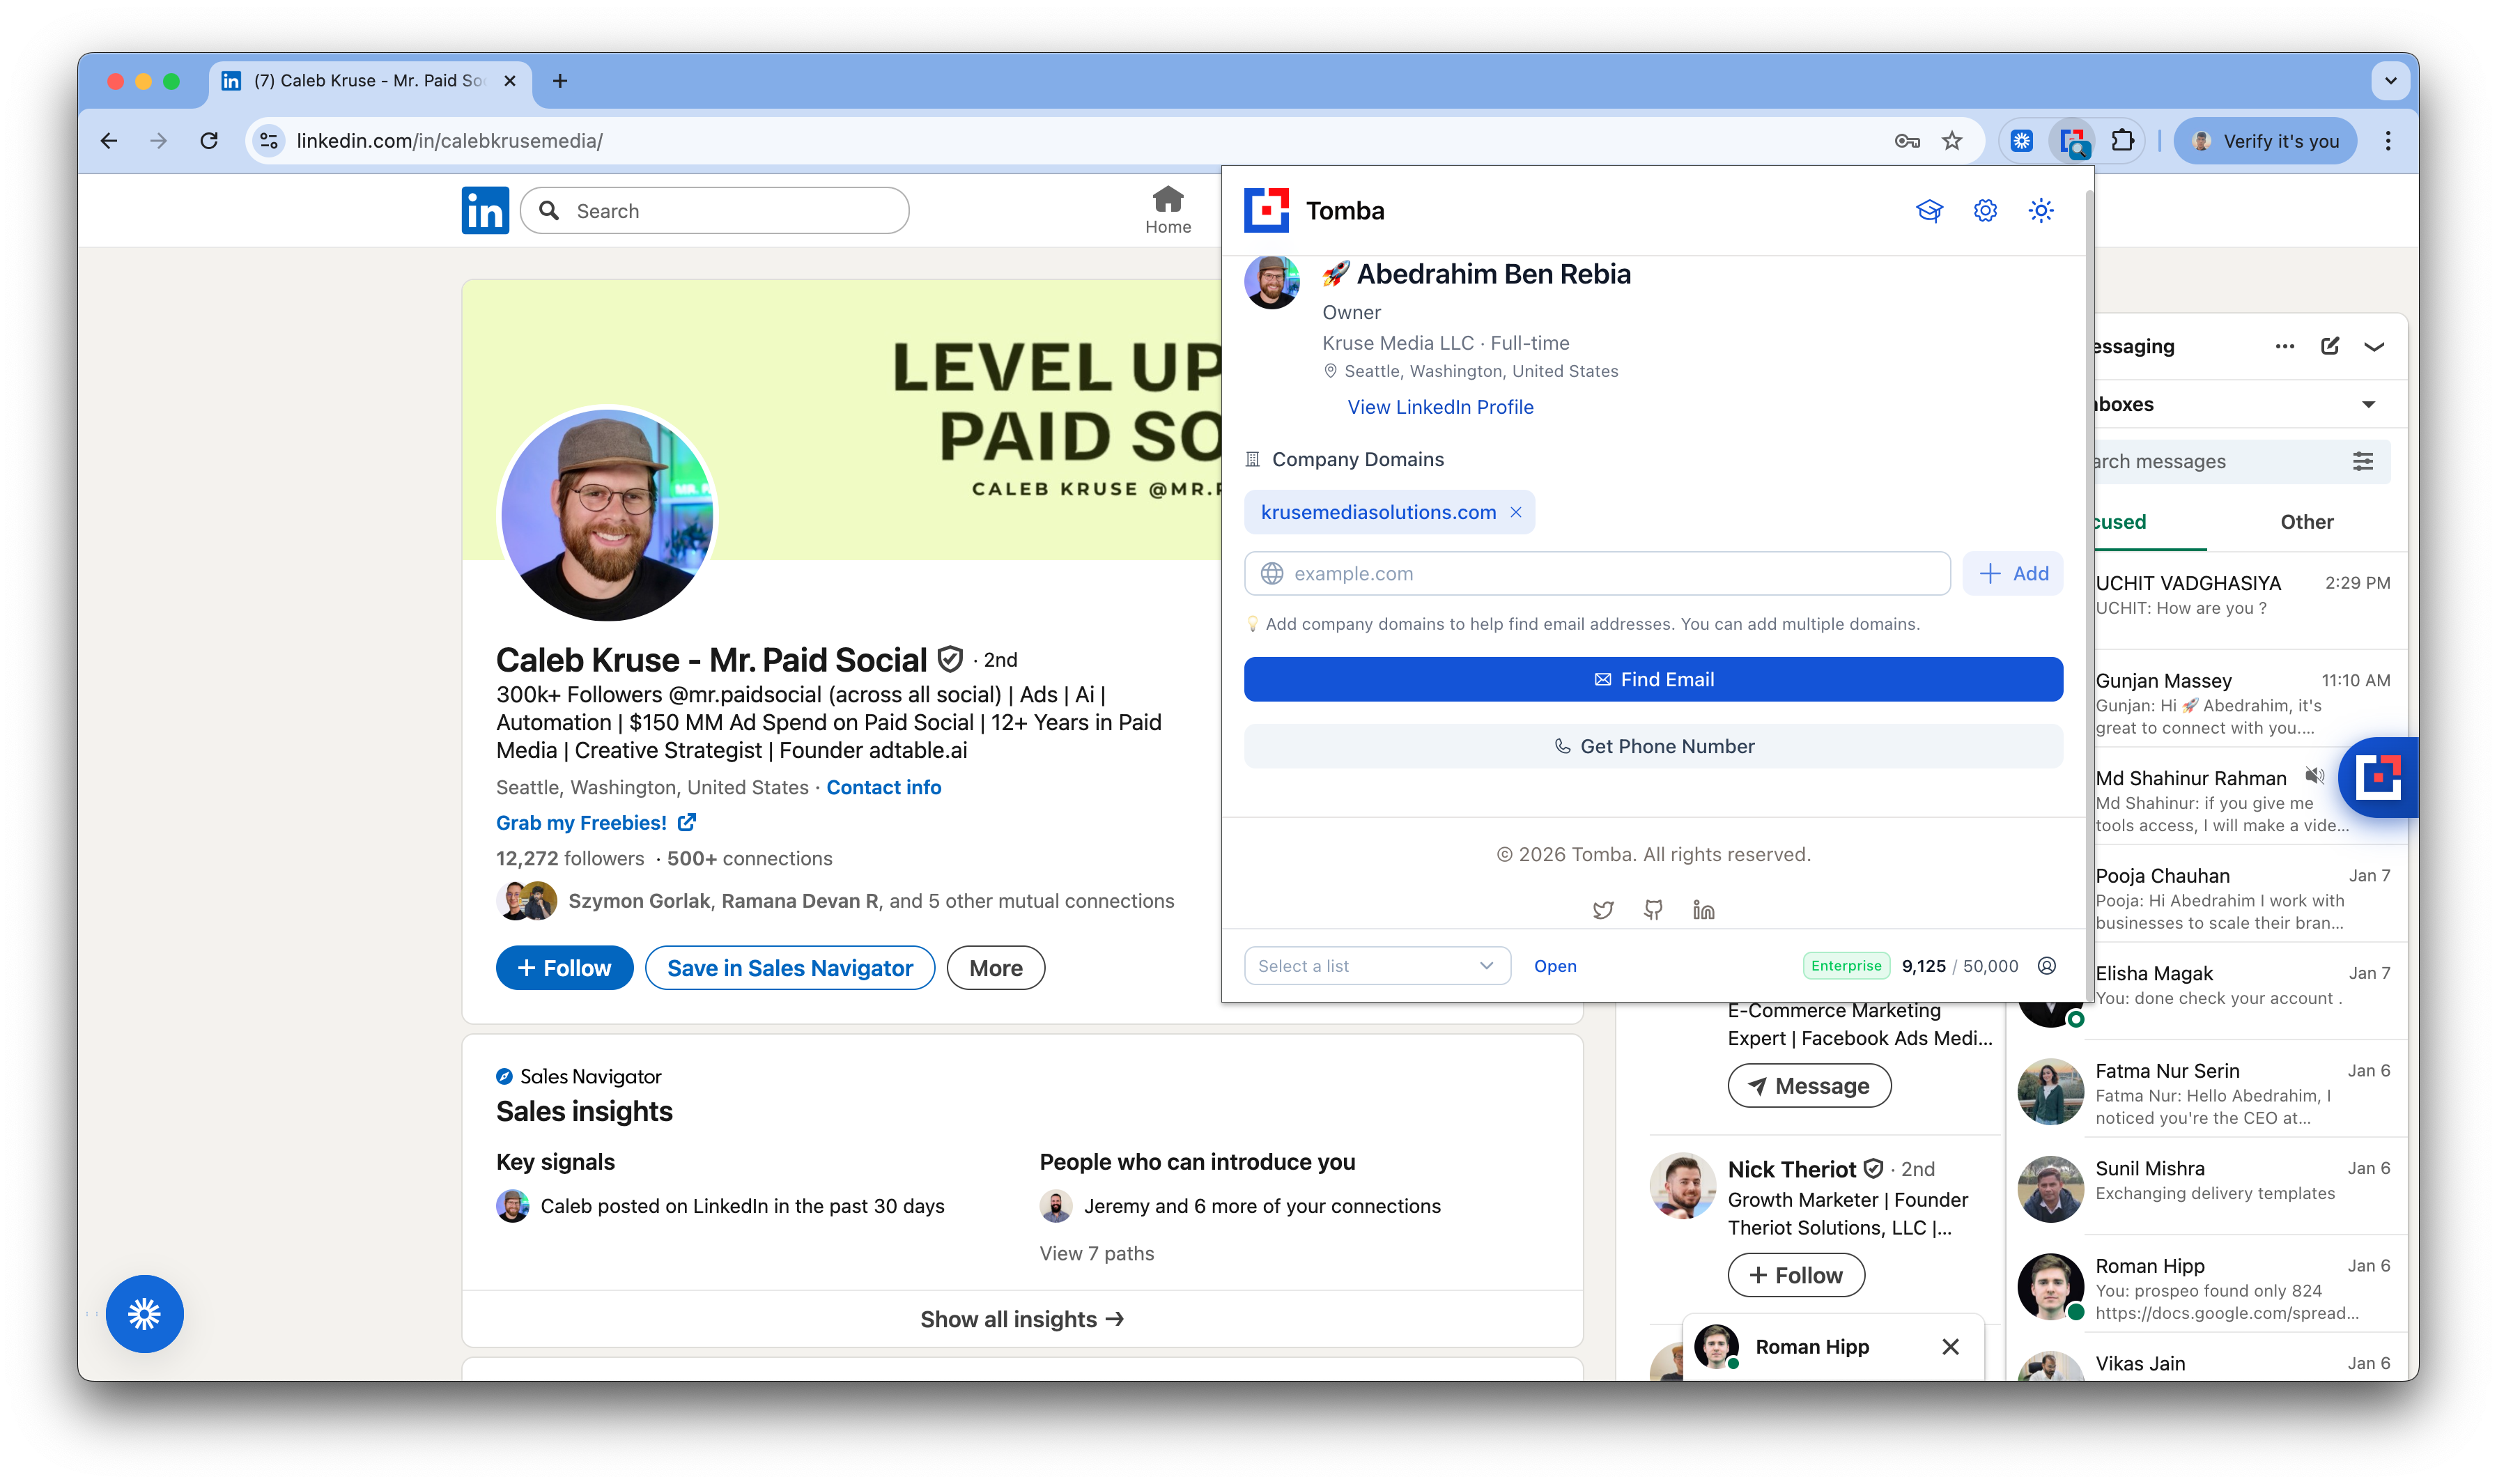
Task: Switch to the Other messages tab
Action: 2306,522
